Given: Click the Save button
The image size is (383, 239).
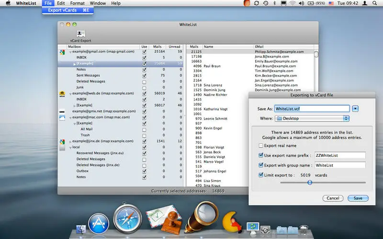Looking at the screenshot, I should (x=358, y=198).
